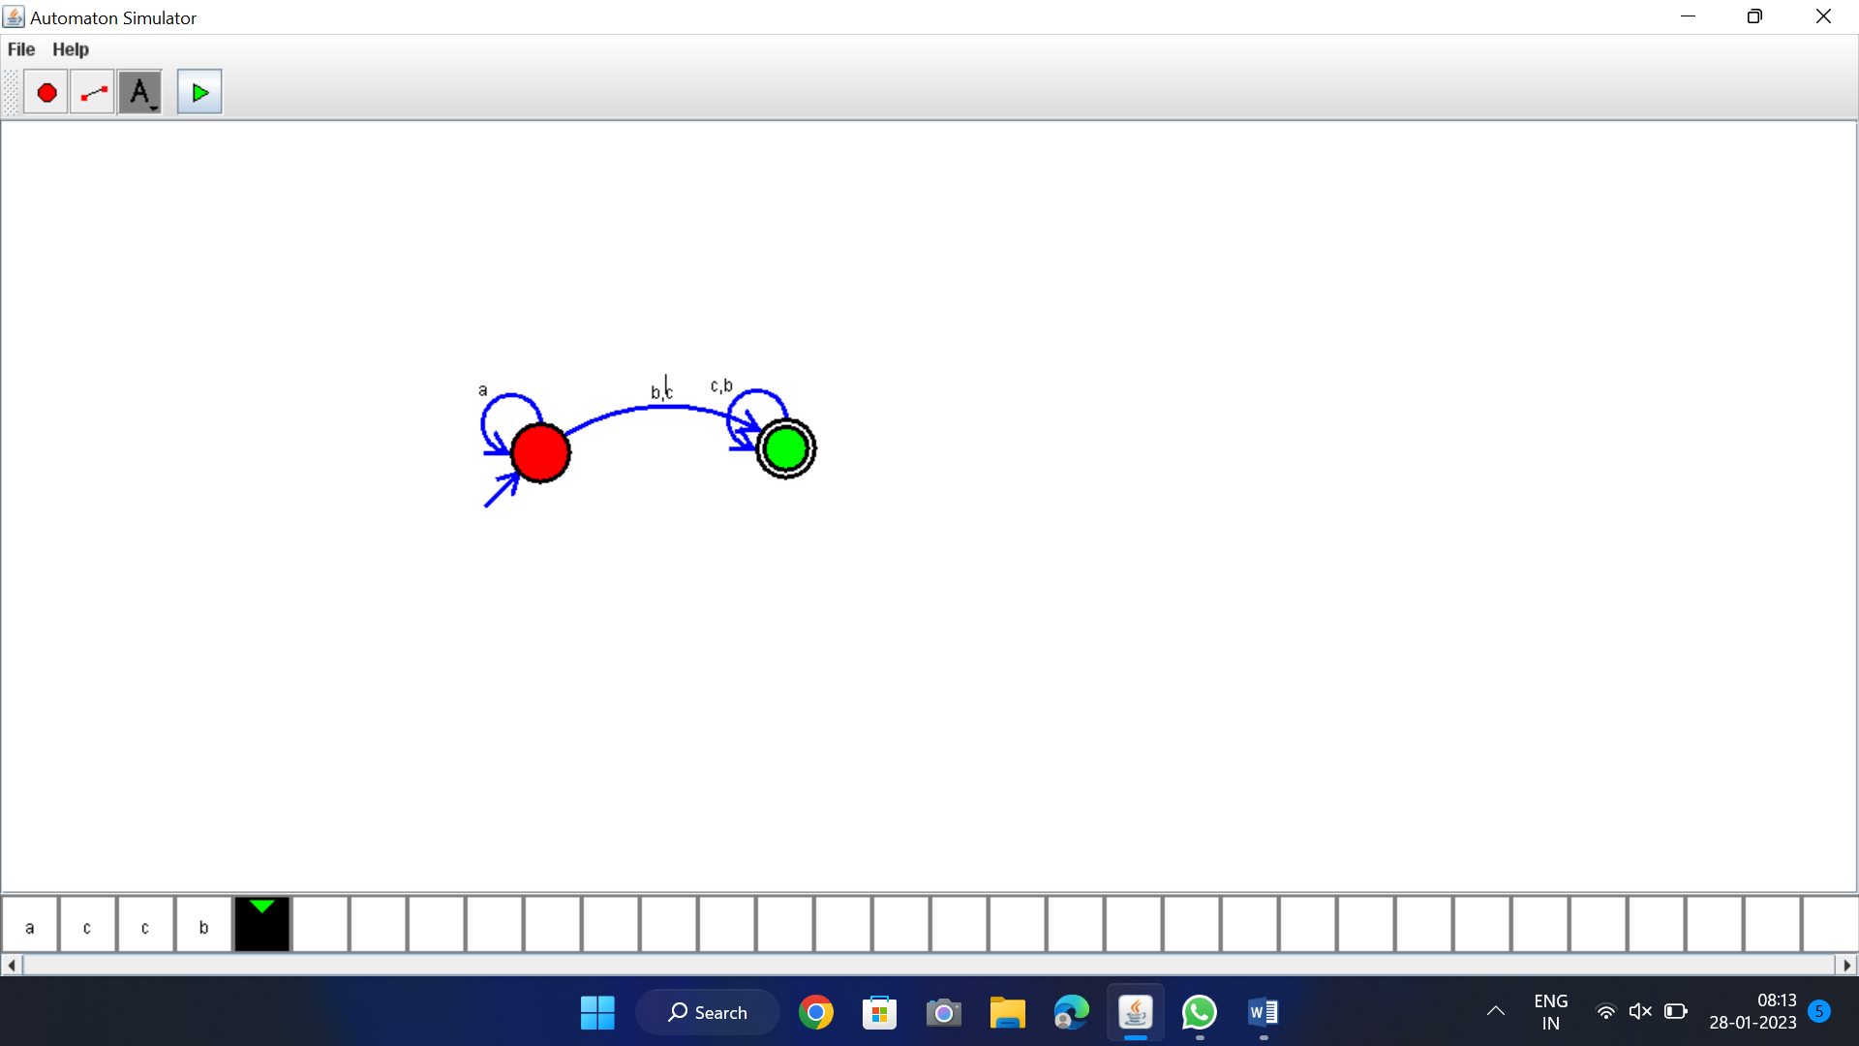This screenshot has height=1046, width=1859.
Task: Open Windows Start menu
Action: pos(597,1012)
